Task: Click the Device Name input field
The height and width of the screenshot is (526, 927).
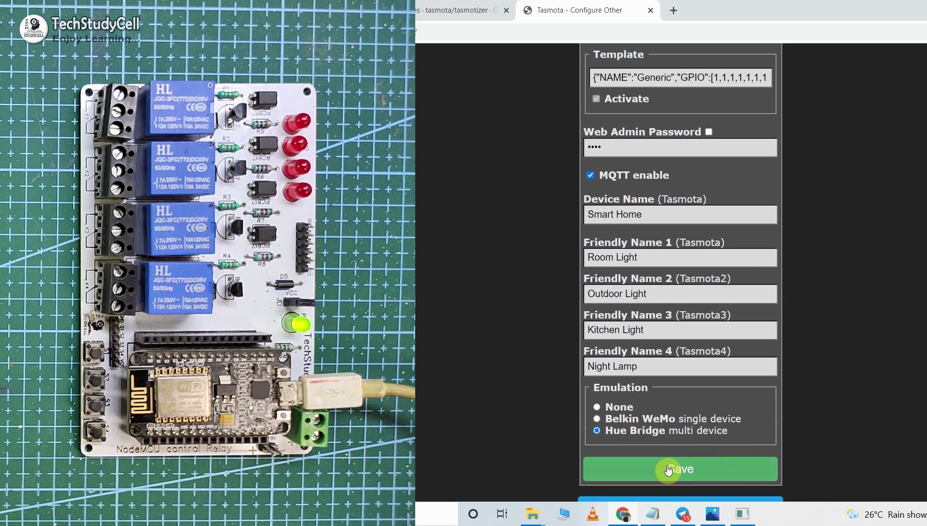Action: (x=680, y=215)
